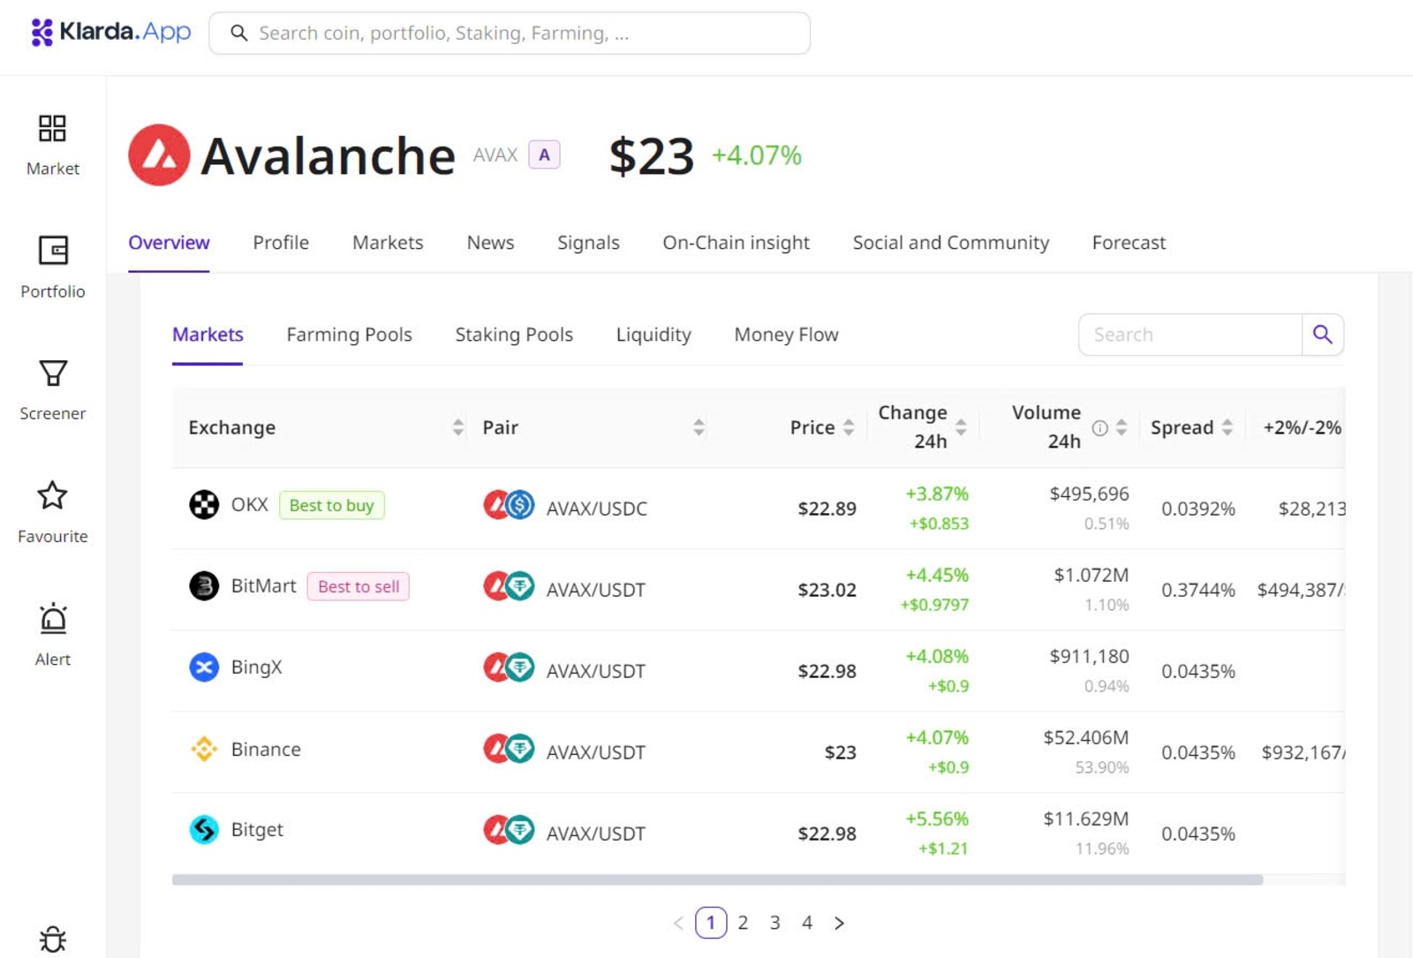1413x958 pixels.
Task: Click the Best to buy badge
Action: point(332,505)
